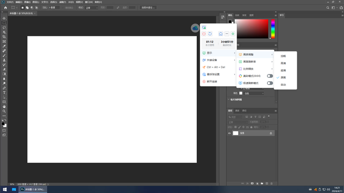
Task: Toggle the layer filter switch in the Layers panel
Action: (269, 117)
